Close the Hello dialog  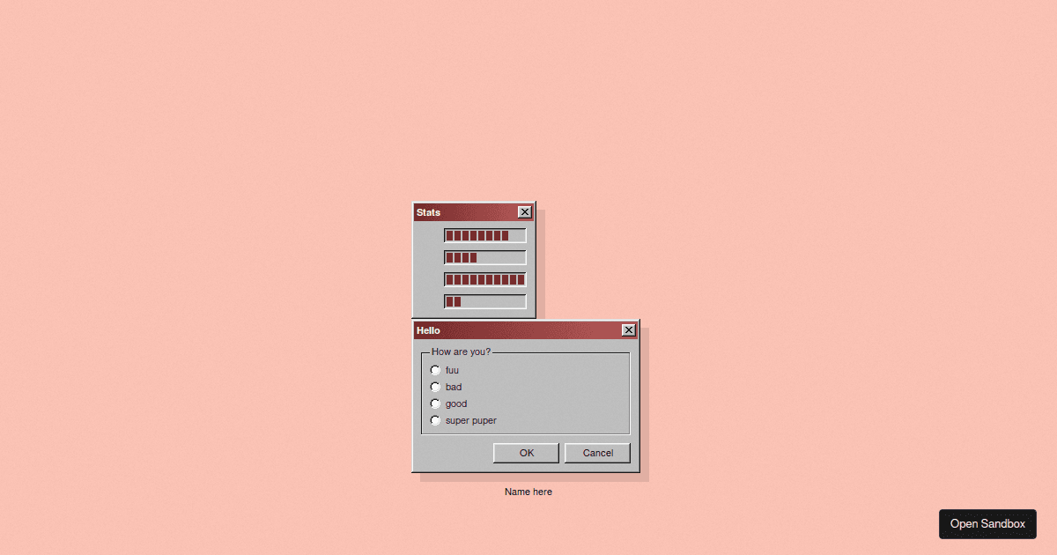[628, 330]
